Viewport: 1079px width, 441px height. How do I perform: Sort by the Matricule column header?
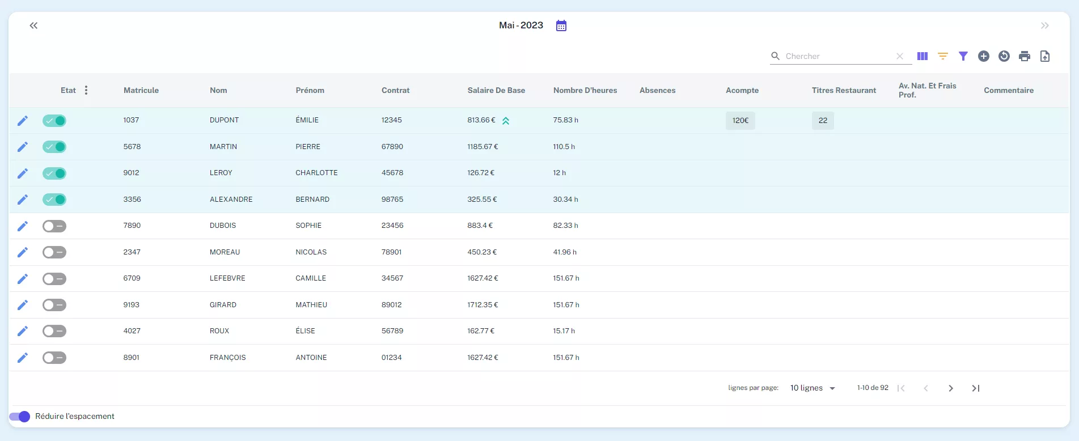click(141, 90)
